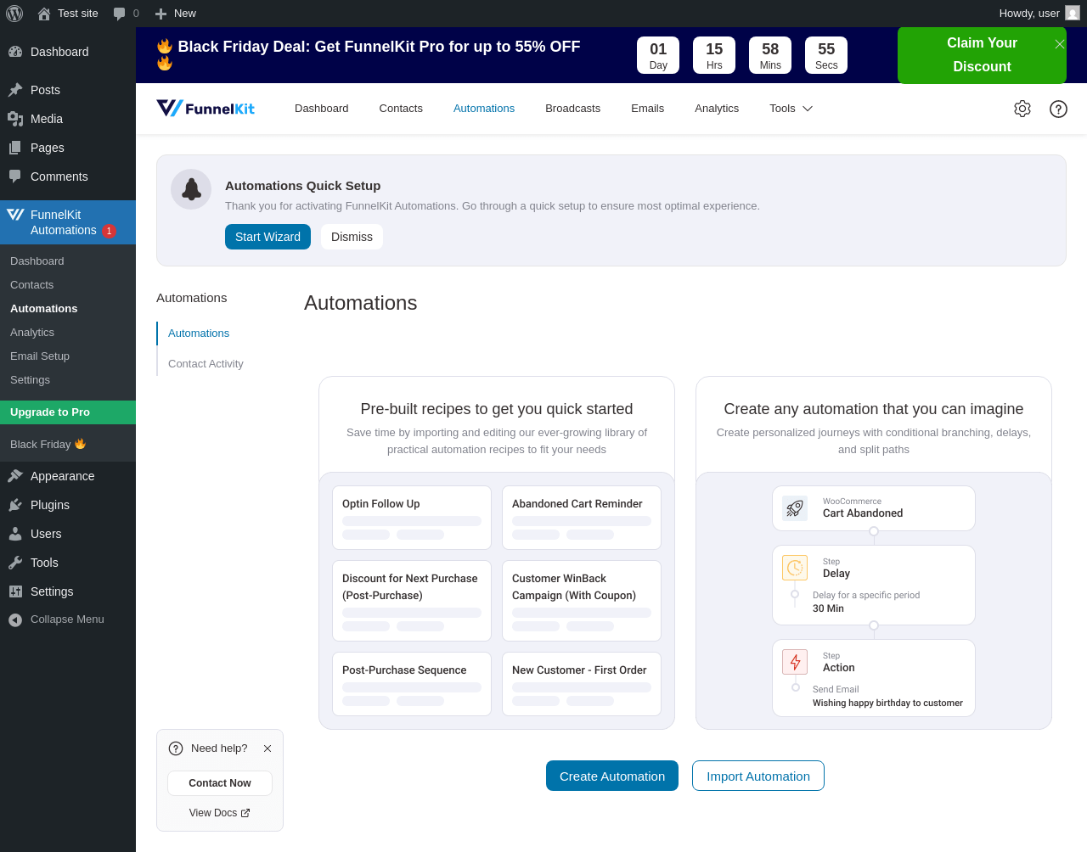Click the Settings sliders icon in sidebar
Viewport: 1087px width, 852px height.
(15, 591)
